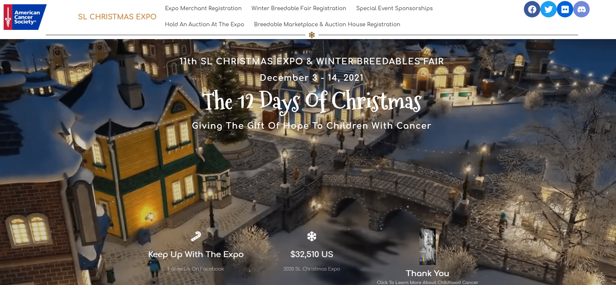The image size is (616, 285).
Task: Click Follow Us On Facebook link
Action: pos(195,269)
